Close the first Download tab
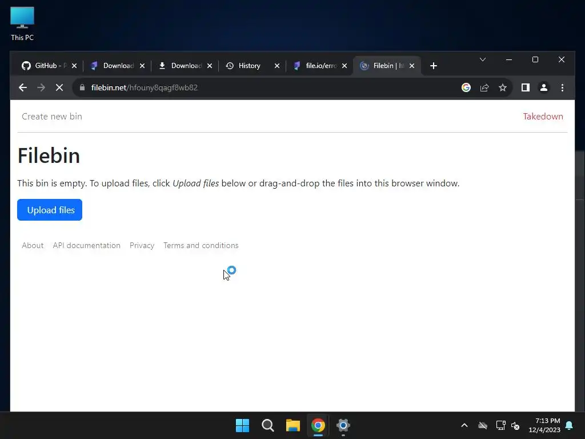585x439 pixels. [142, 66]
